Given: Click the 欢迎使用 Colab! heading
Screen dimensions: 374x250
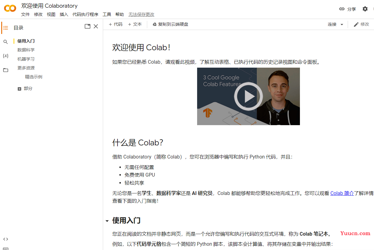Looking at the screenshot, I should coord(141,47).
